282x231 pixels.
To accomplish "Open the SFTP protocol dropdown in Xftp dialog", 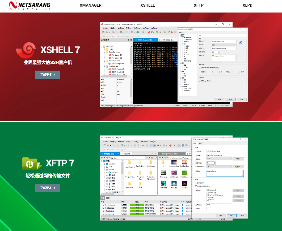I will tap(219, 159).
